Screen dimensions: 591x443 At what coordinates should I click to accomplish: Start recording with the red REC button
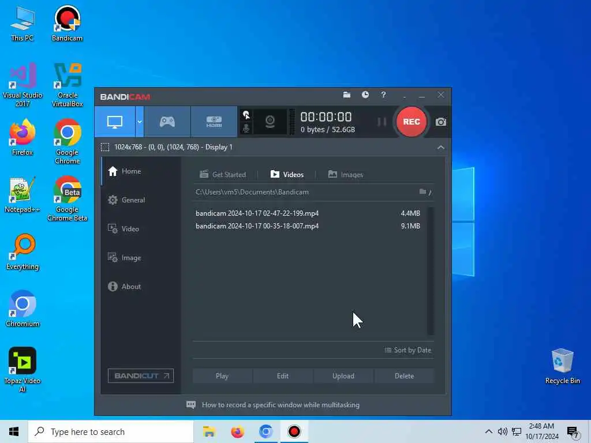(x=411, y=122)
